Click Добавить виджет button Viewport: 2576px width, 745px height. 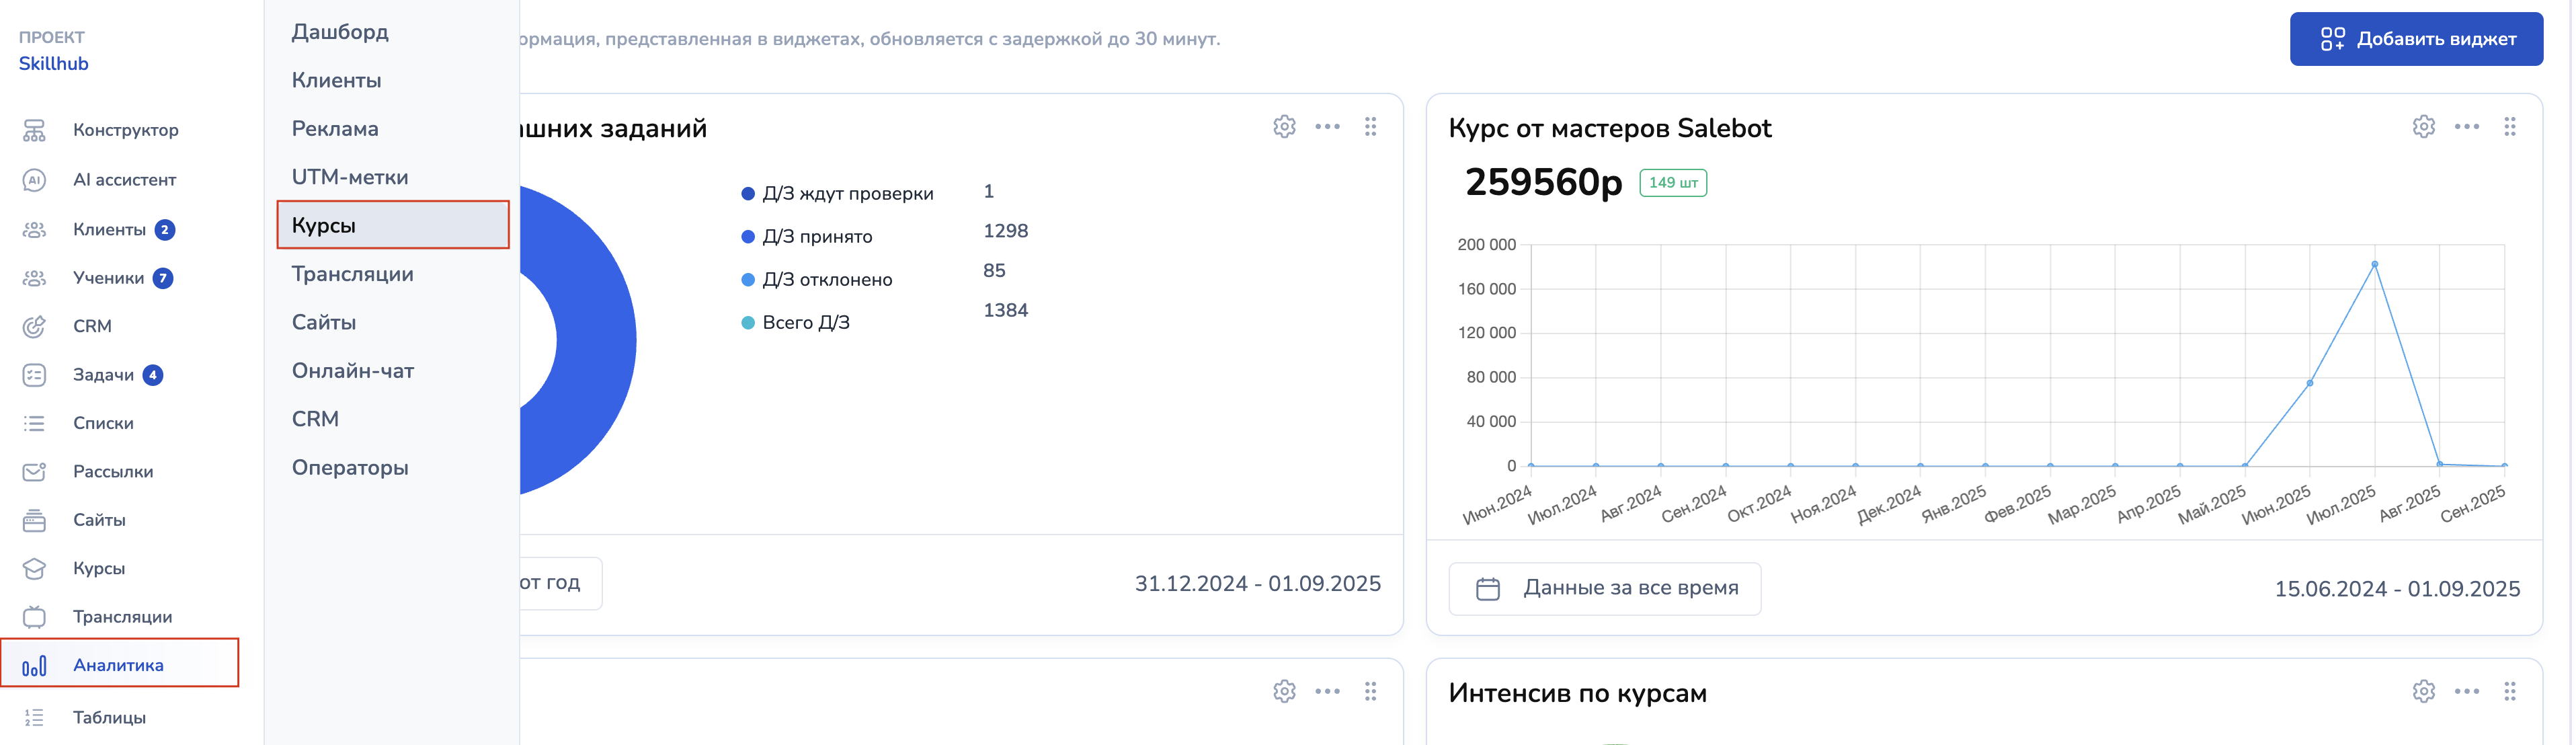pyautogui.click(x=2416, y=39)
